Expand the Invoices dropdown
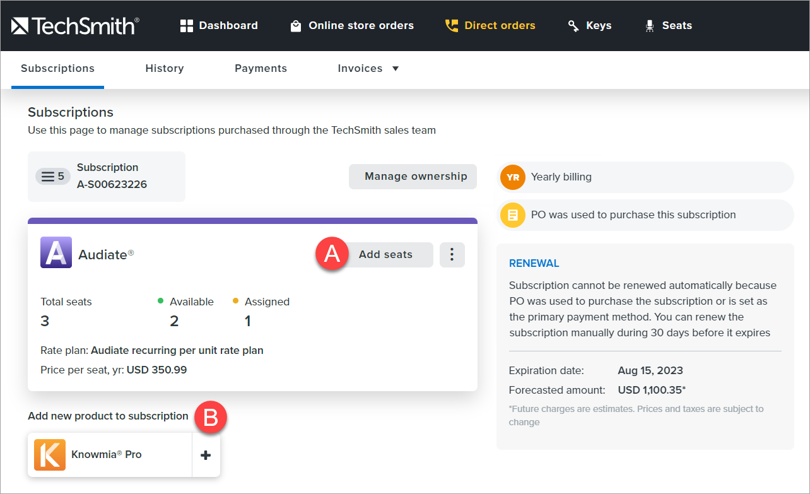810x494 pixels. pyautogui.click(x=396, y=68)
